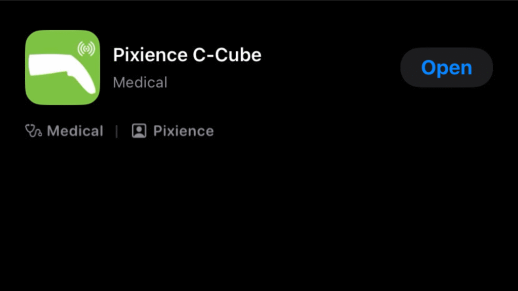518x291 pixels.
Task: Click the divider between Medical and Pixience
Action: pyautogui.click(x=117, y=131)
